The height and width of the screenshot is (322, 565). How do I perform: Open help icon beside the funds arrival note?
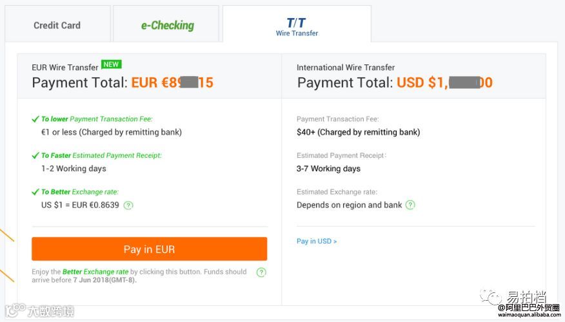[x=261, y=272]
